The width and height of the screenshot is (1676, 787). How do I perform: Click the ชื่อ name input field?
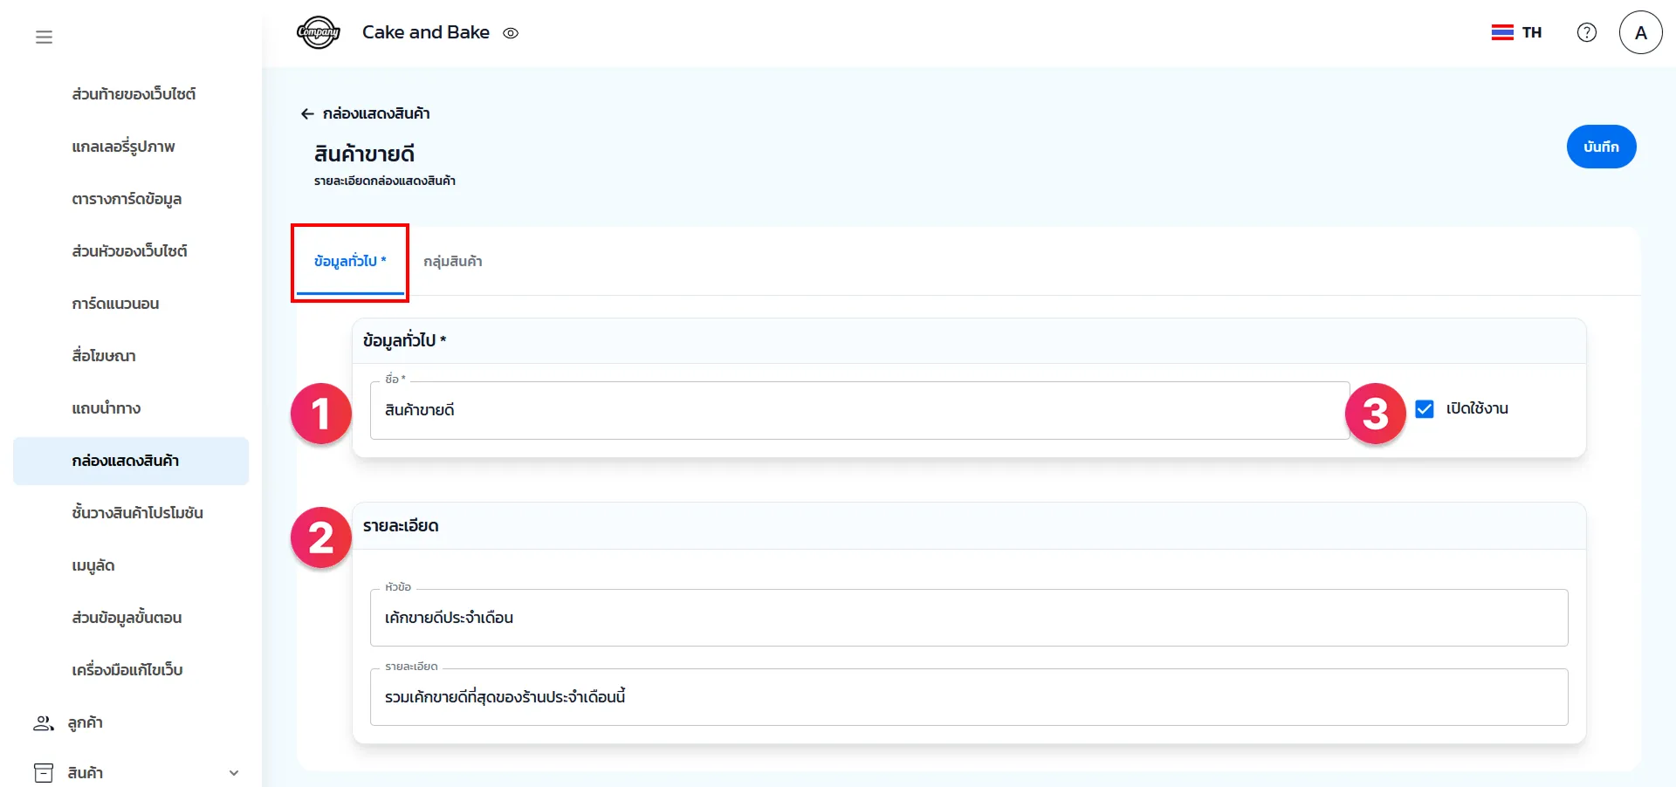coord(859,410)
